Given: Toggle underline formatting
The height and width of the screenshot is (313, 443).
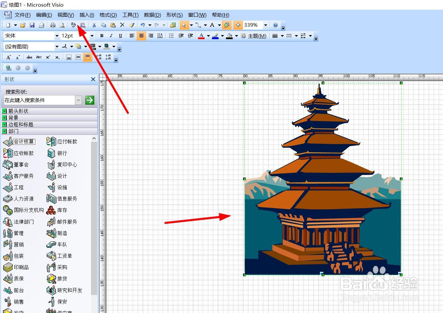Looking at the screenshot, I should [120, 36].
